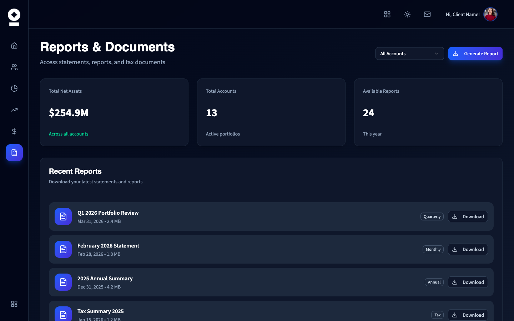Toggle the Quarterly badge on Q1 2026 Portfolio Review

point(432,216)
